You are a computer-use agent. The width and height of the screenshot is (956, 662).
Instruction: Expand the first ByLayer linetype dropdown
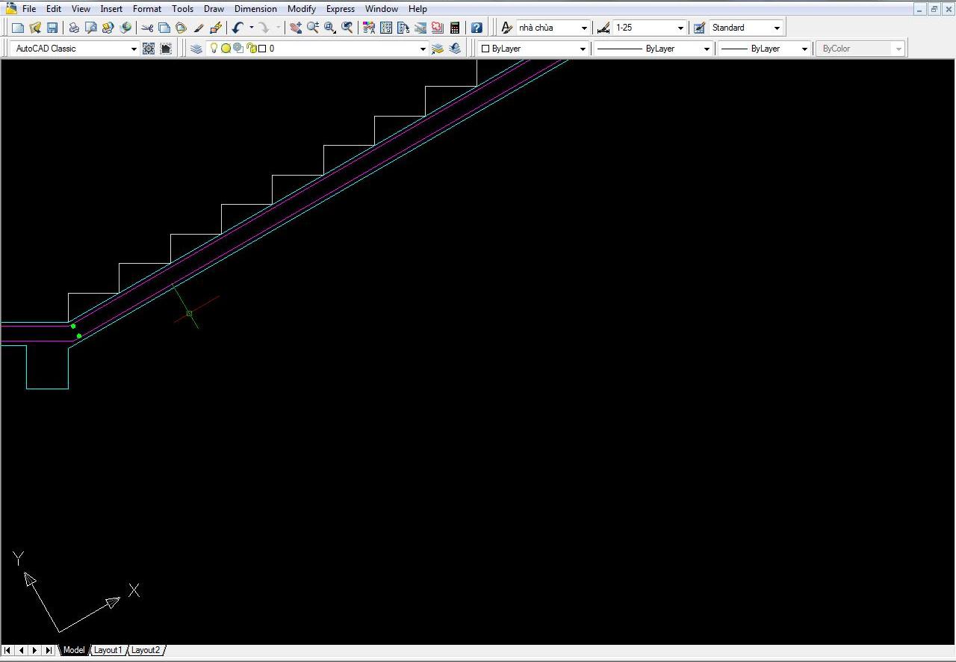pos(707,49)
